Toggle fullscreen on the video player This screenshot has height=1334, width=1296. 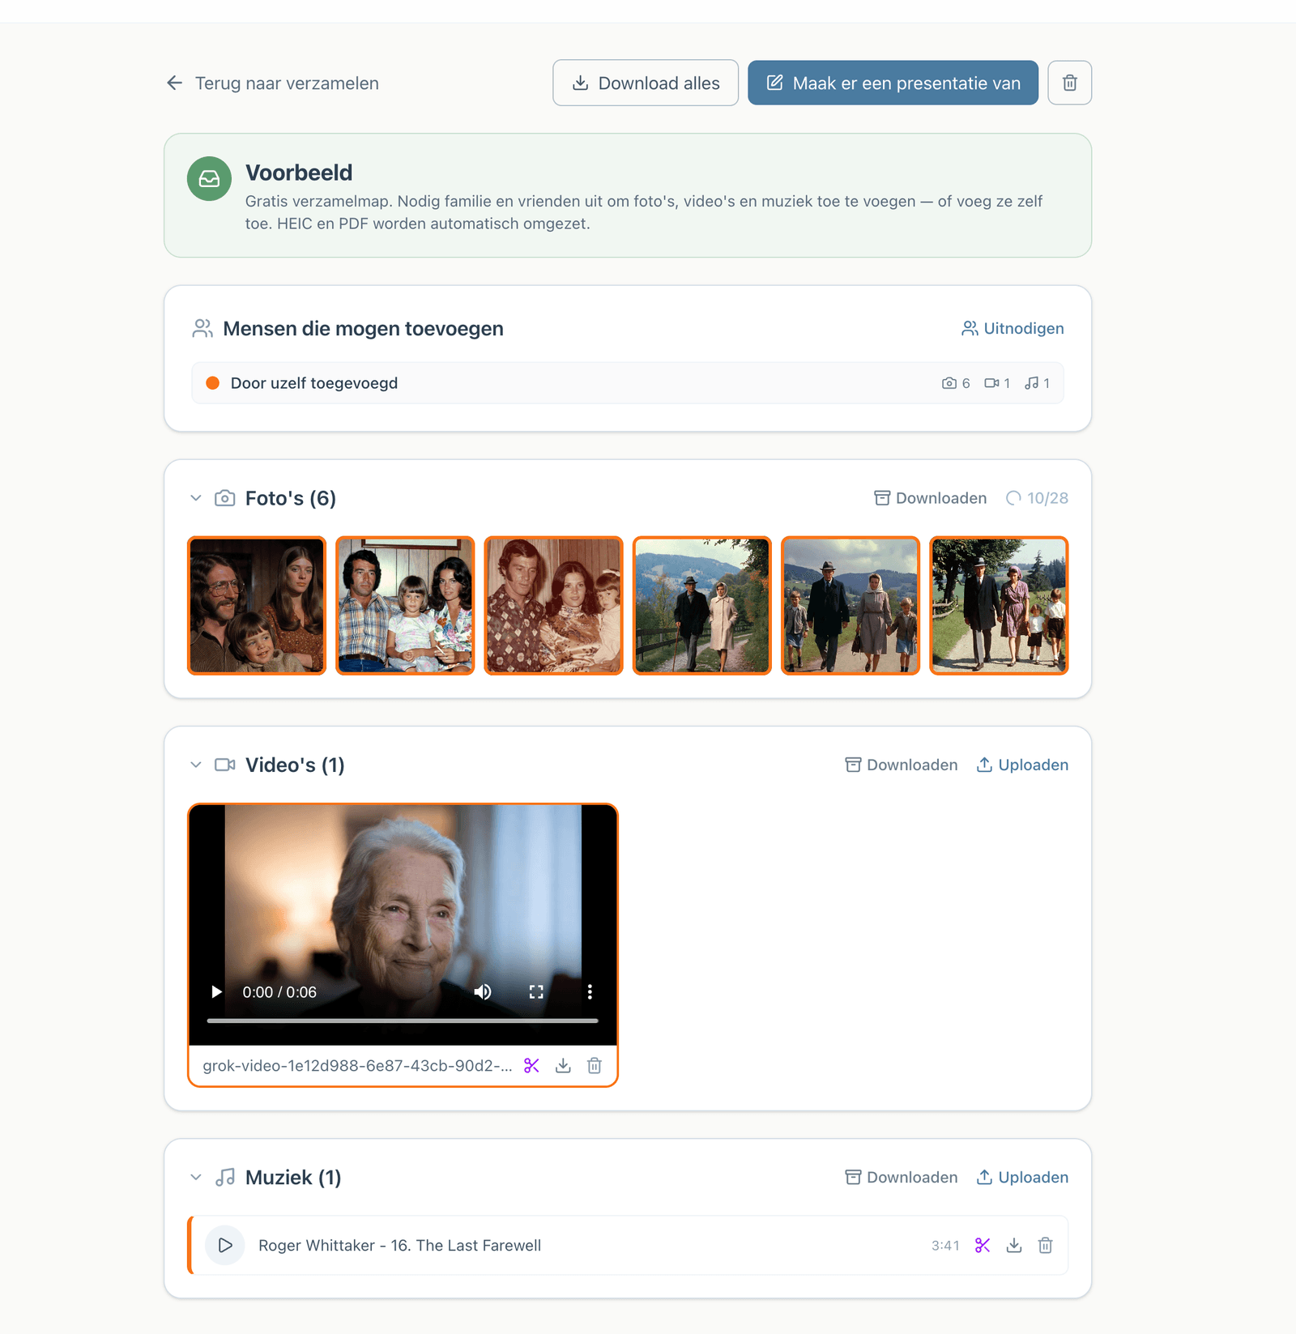pyautogui.click(x=536, y=991)
